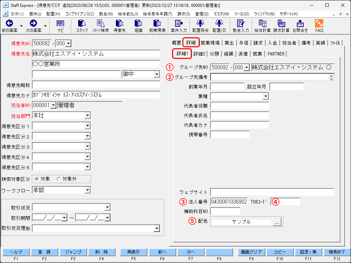Click the ウェブサイト input field
Viewport: 351px width, 263px height.
[272, 192]
